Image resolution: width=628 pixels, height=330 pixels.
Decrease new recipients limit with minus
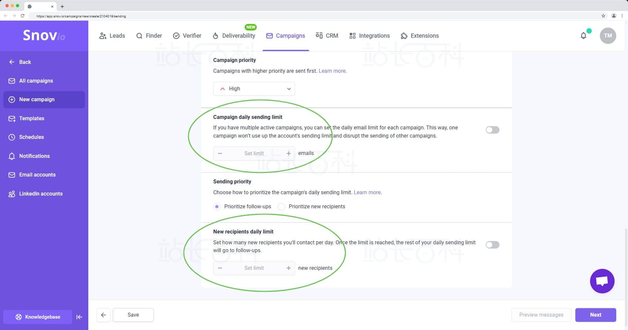(x=220, y=268)
